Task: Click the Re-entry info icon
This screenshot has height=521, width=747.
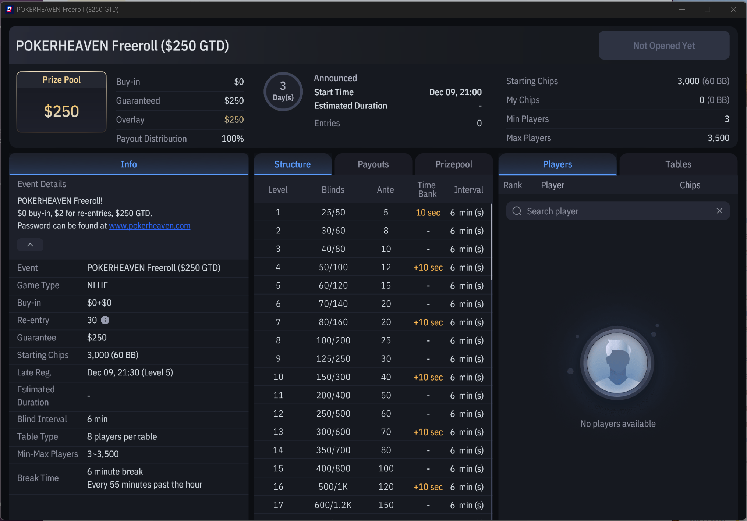Action: [x=105, y=320]
